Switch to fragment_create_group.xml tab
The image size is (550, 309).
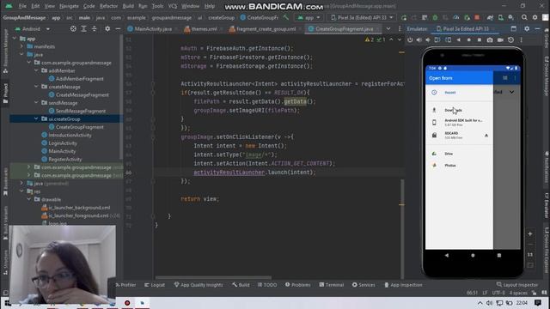(266, 28)
